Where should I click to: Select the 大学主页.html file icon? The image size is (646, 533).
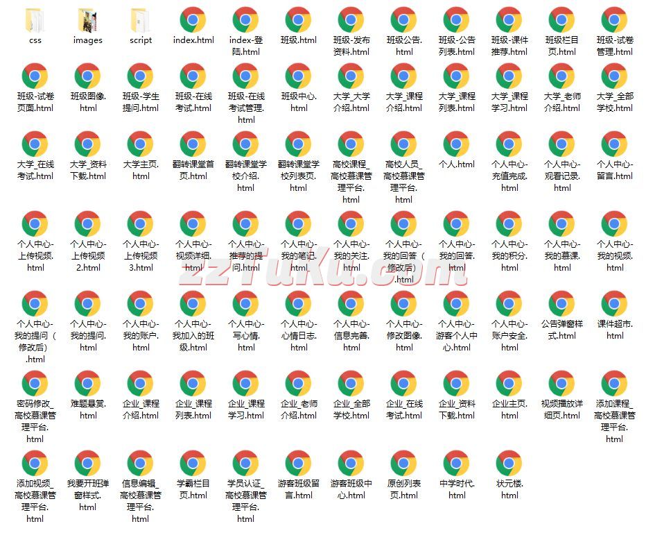click(140, 144)
